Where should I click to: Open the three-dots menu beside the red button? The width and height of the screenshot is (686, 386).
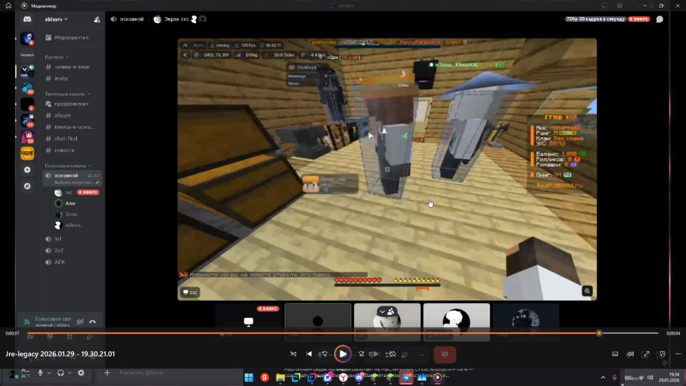click(421, 354)
